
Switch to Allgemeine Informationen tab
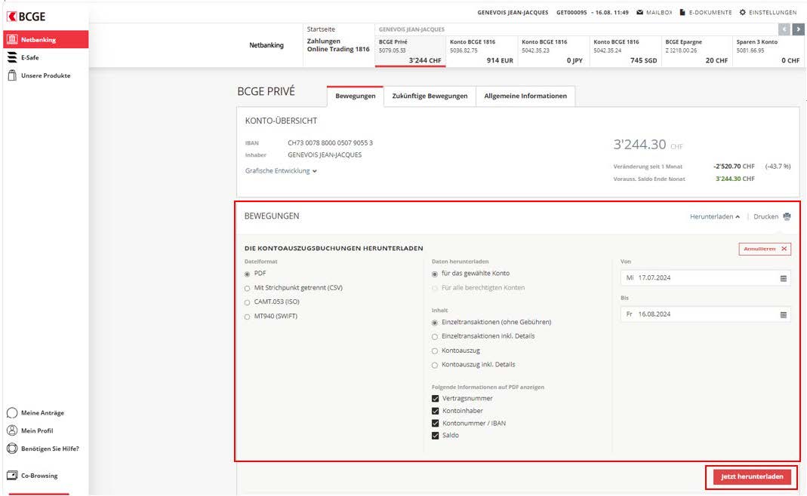(525, 96)
